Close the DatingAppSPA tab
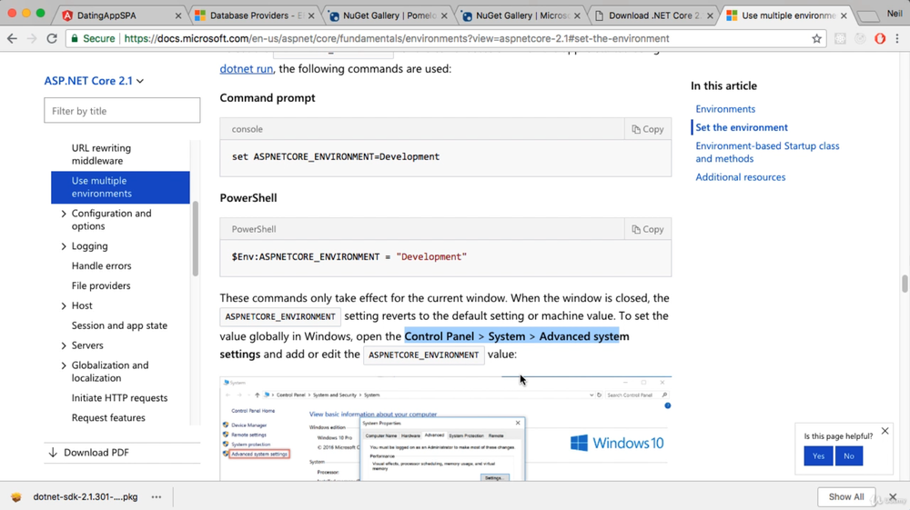The image size is (910, 510). tap(178, 15)
